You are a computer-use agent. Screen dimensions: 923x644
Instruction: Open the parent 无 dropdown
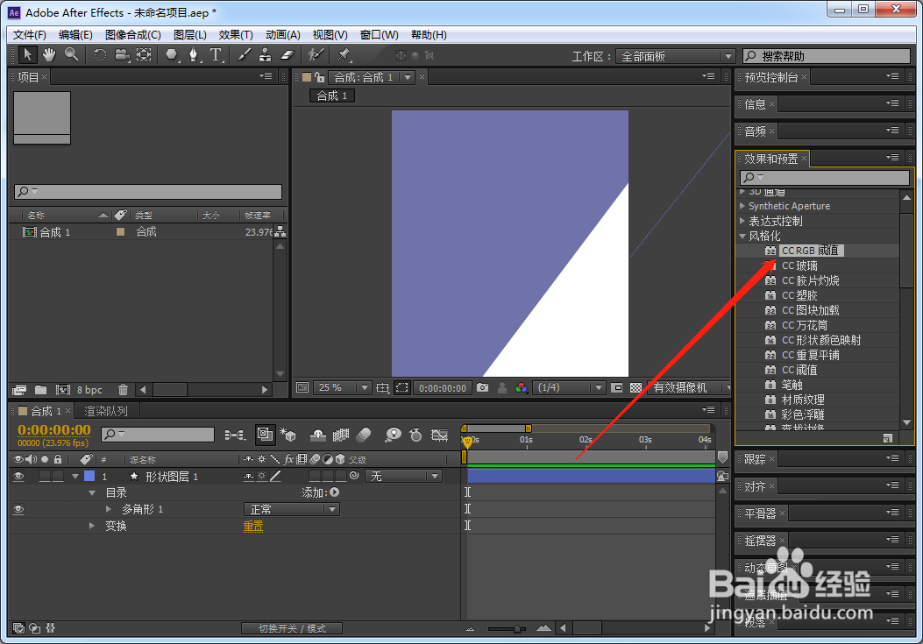403,477
